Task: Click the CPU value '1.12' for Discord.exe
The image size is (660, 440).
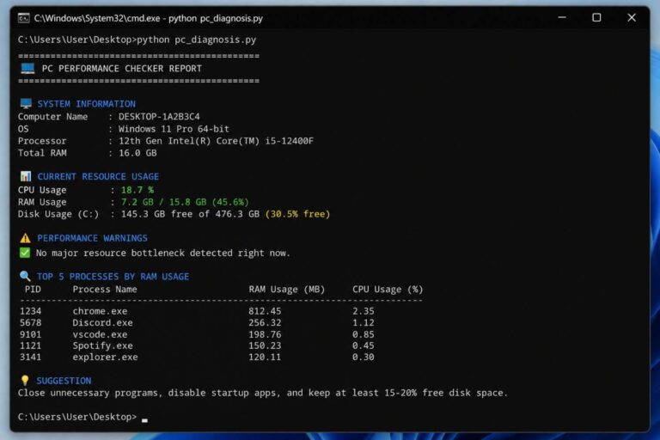Action: [364, 323]
